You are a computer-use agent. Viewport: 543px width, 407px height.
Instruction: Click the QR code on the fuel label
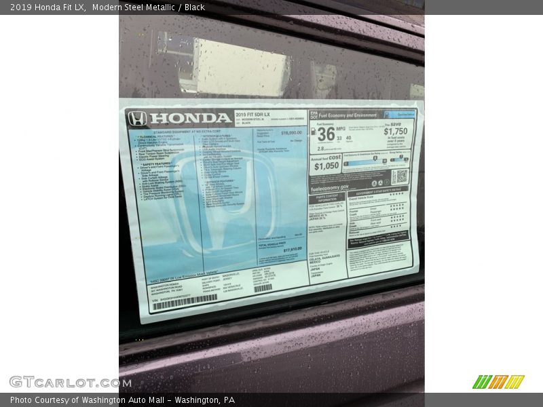(400, 176)
